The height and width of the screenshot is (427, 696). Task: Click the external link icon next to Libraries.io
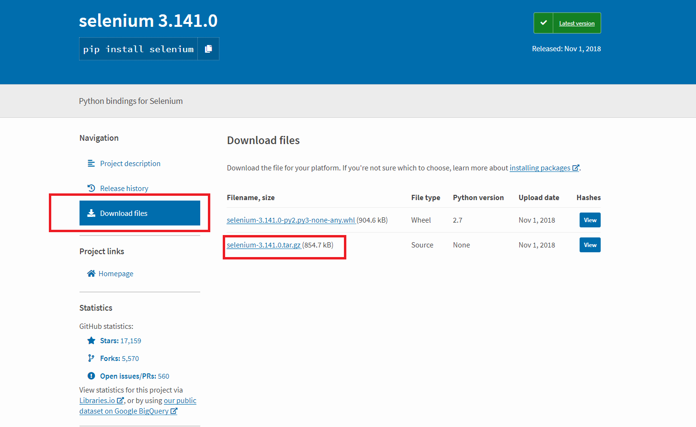[120, 400]
